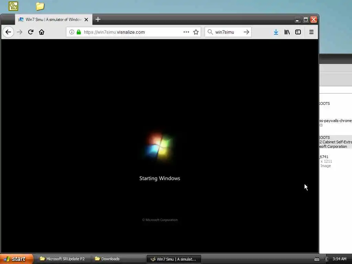Open a new tab with plus
352x264 pixels.
[x=98, y=19]
